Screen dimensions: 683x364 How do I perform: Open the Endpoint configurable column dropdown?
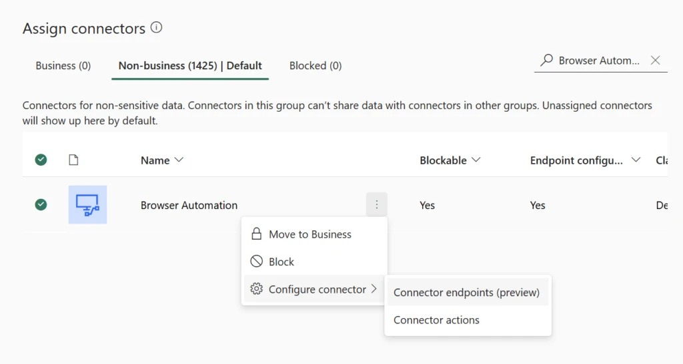tap(635, 160)
